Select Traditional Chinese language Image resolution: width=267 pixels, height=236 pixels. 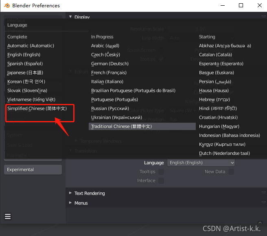coord(142,126)
